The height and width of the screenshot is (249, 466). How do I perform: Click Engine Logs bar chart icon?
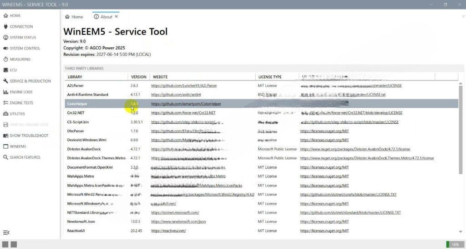[x=5, y=92]
